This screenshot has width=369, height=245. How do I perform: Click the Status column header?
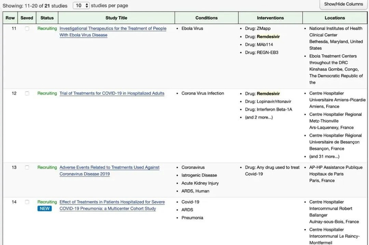tap(47, 18)
